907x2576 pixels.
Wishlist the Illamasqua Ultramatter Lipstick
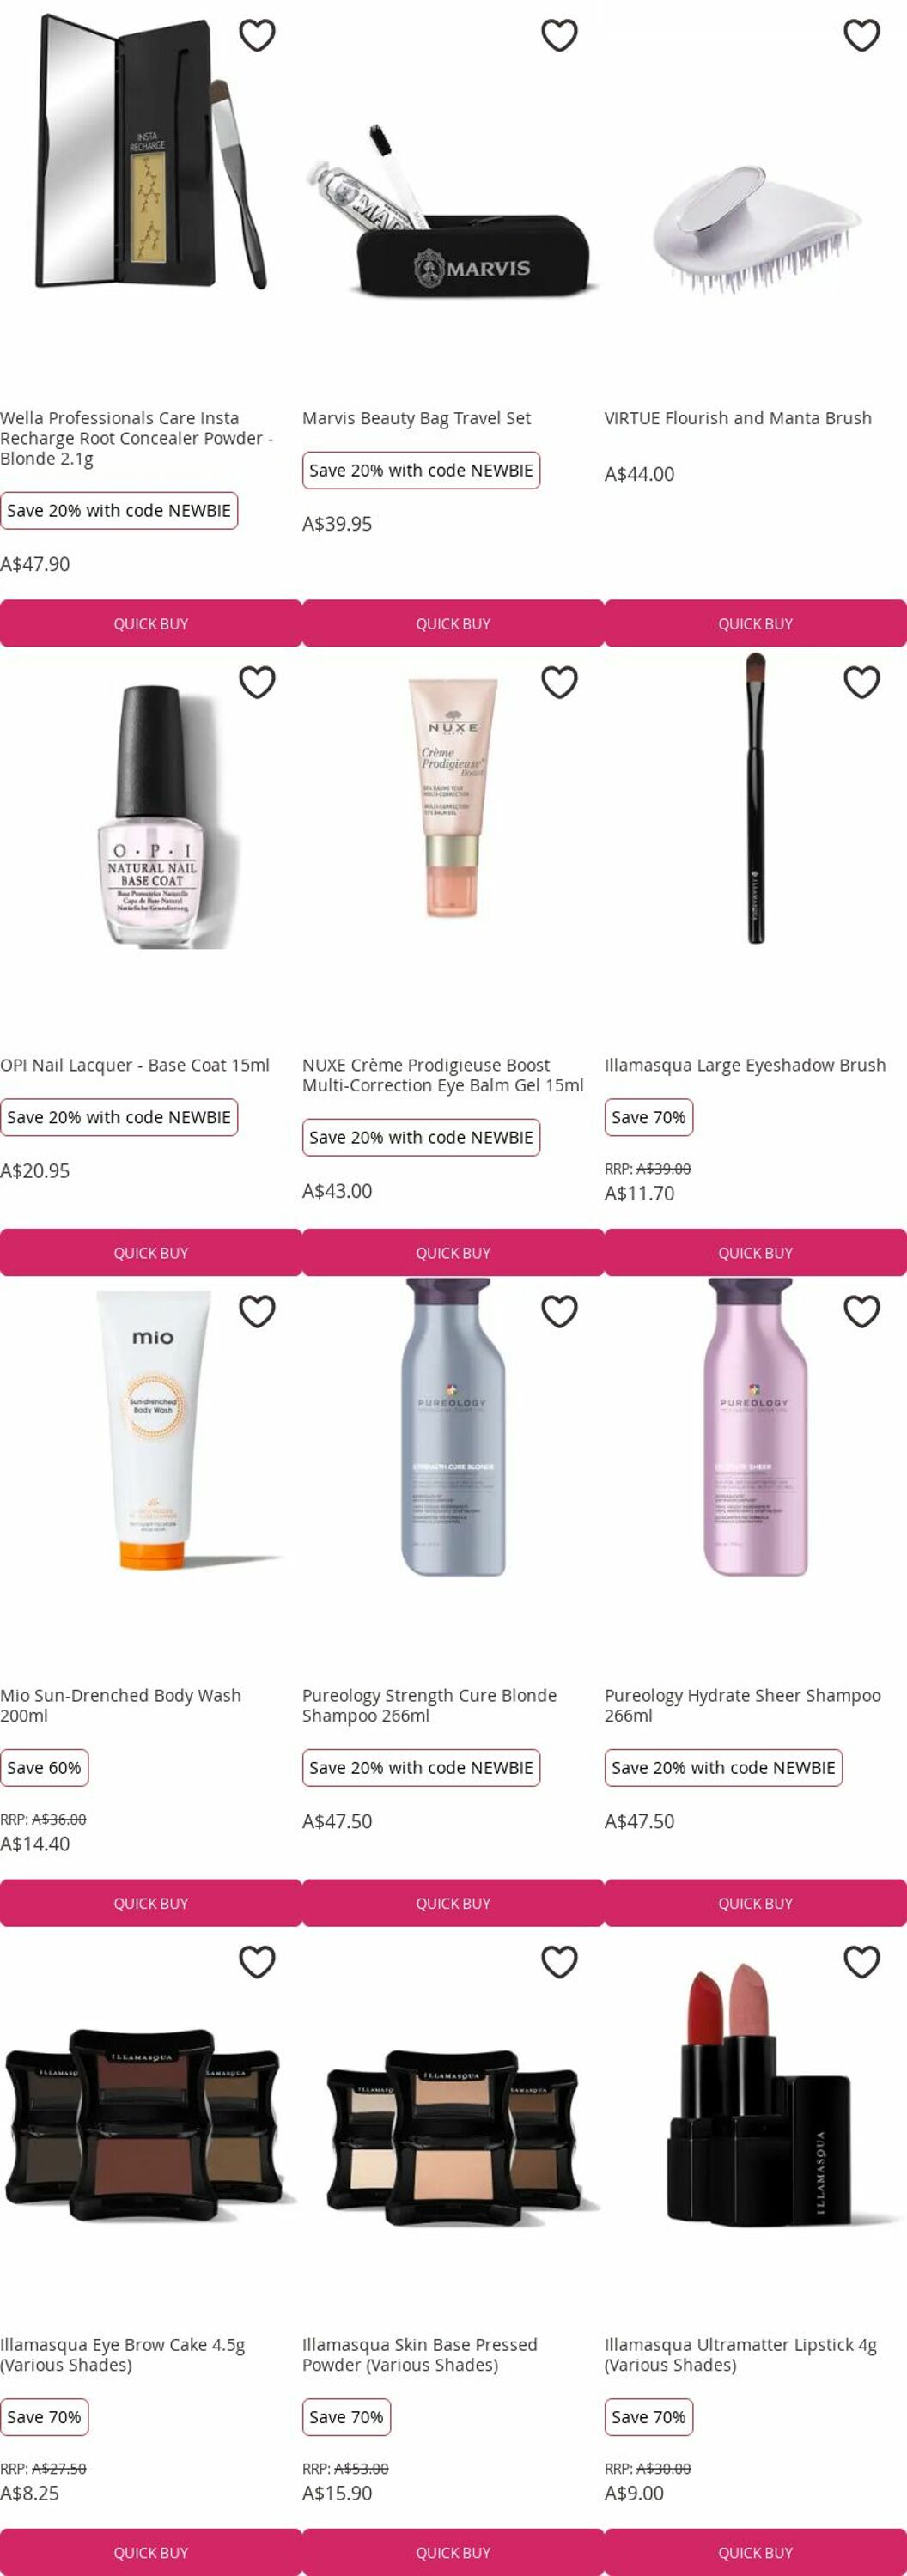[861, 1962]
